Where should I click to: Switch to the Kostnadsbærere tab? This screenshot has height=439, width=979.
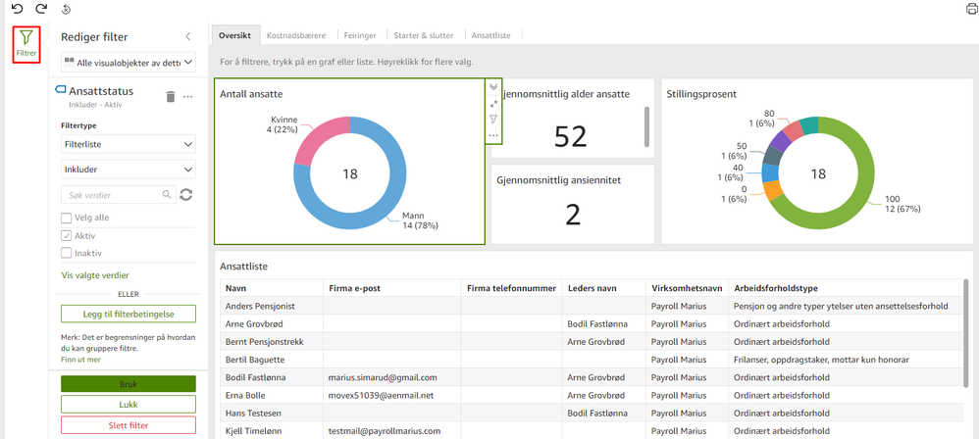(x=299, y=35)
